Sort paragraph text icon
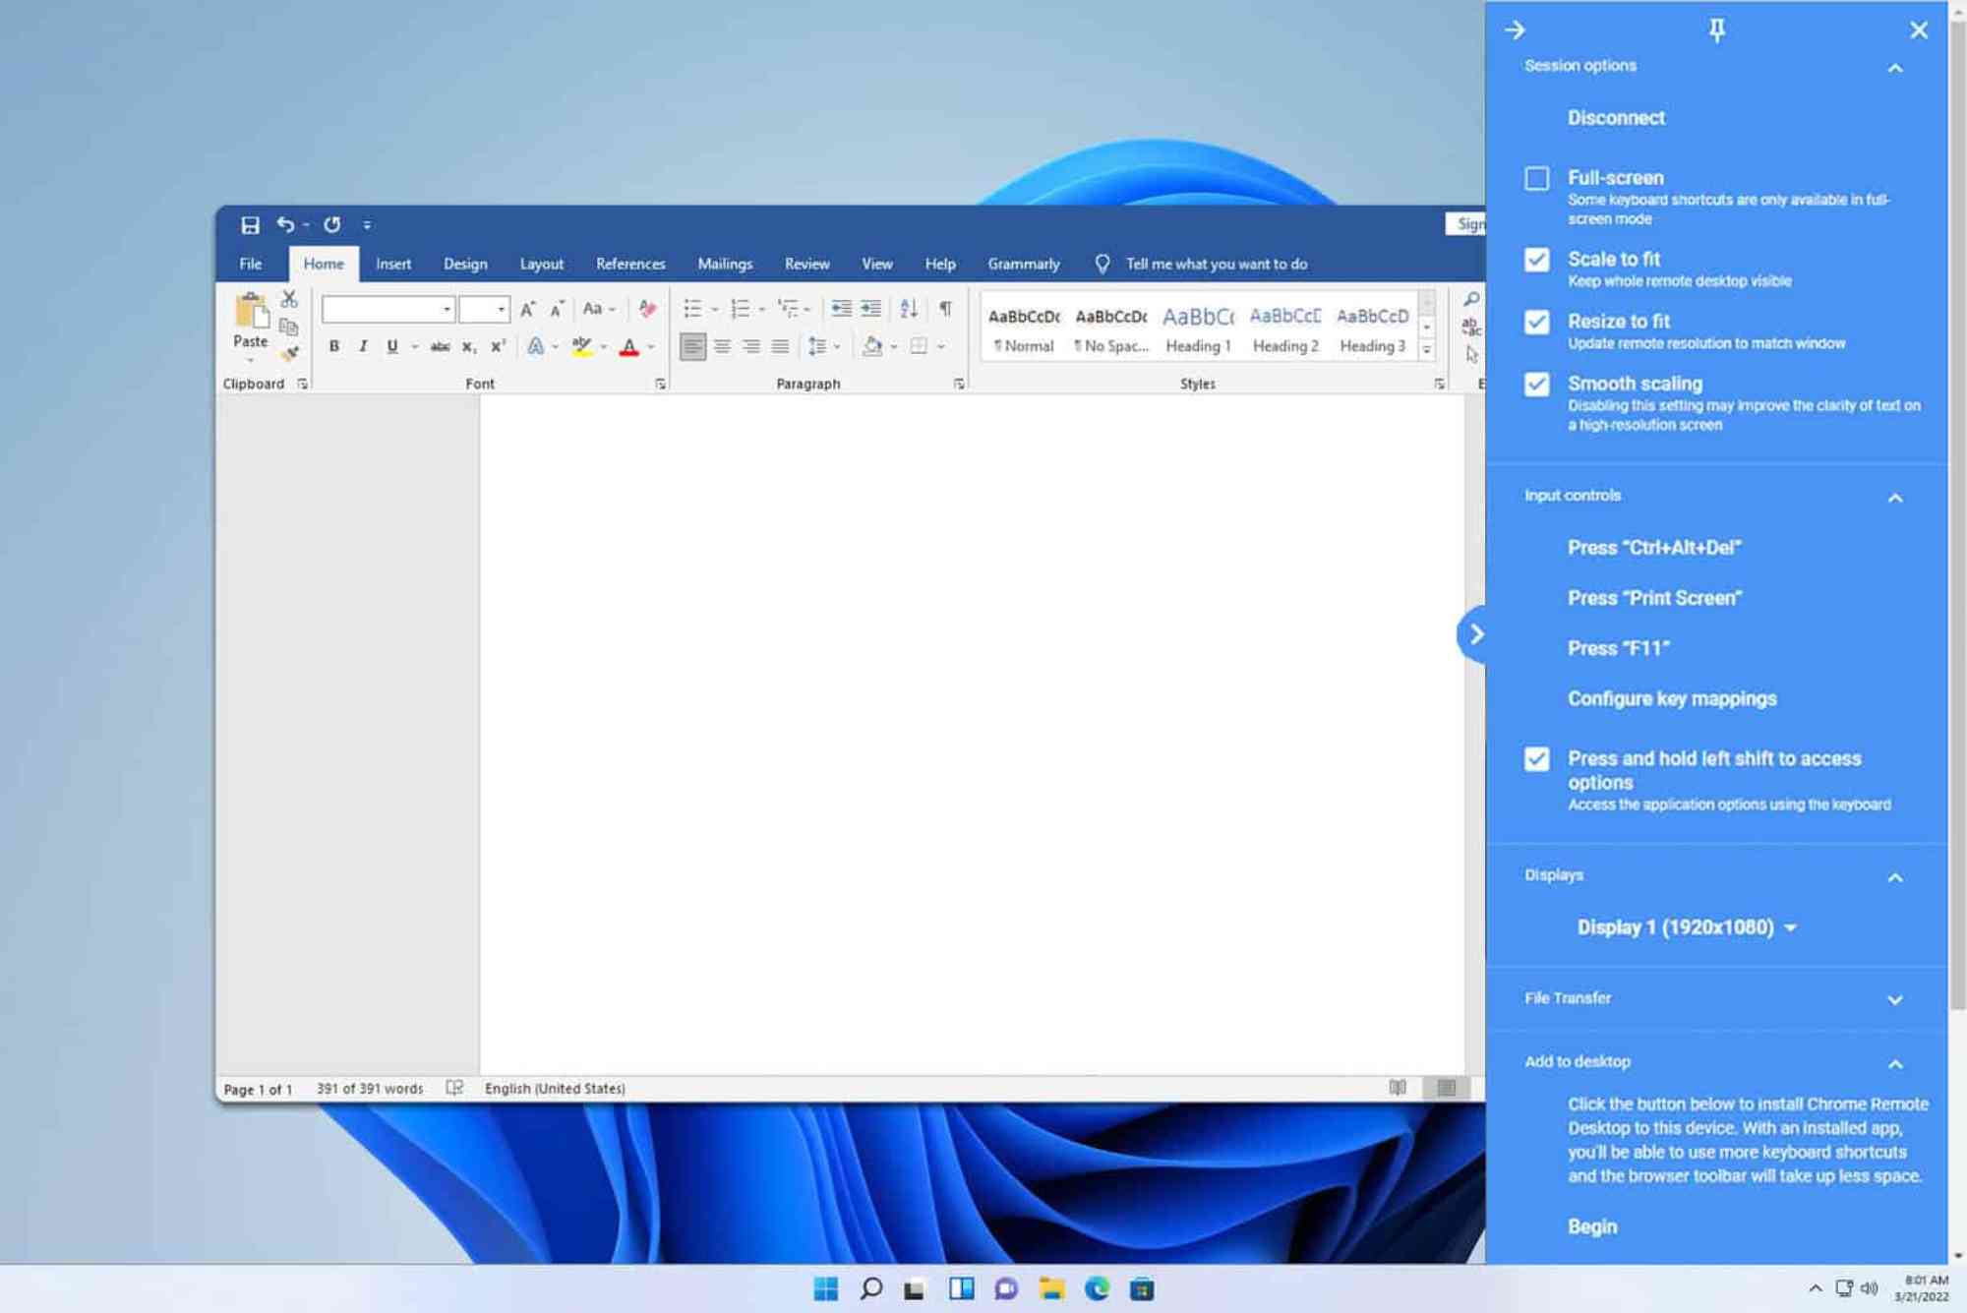 pos(909,309)
